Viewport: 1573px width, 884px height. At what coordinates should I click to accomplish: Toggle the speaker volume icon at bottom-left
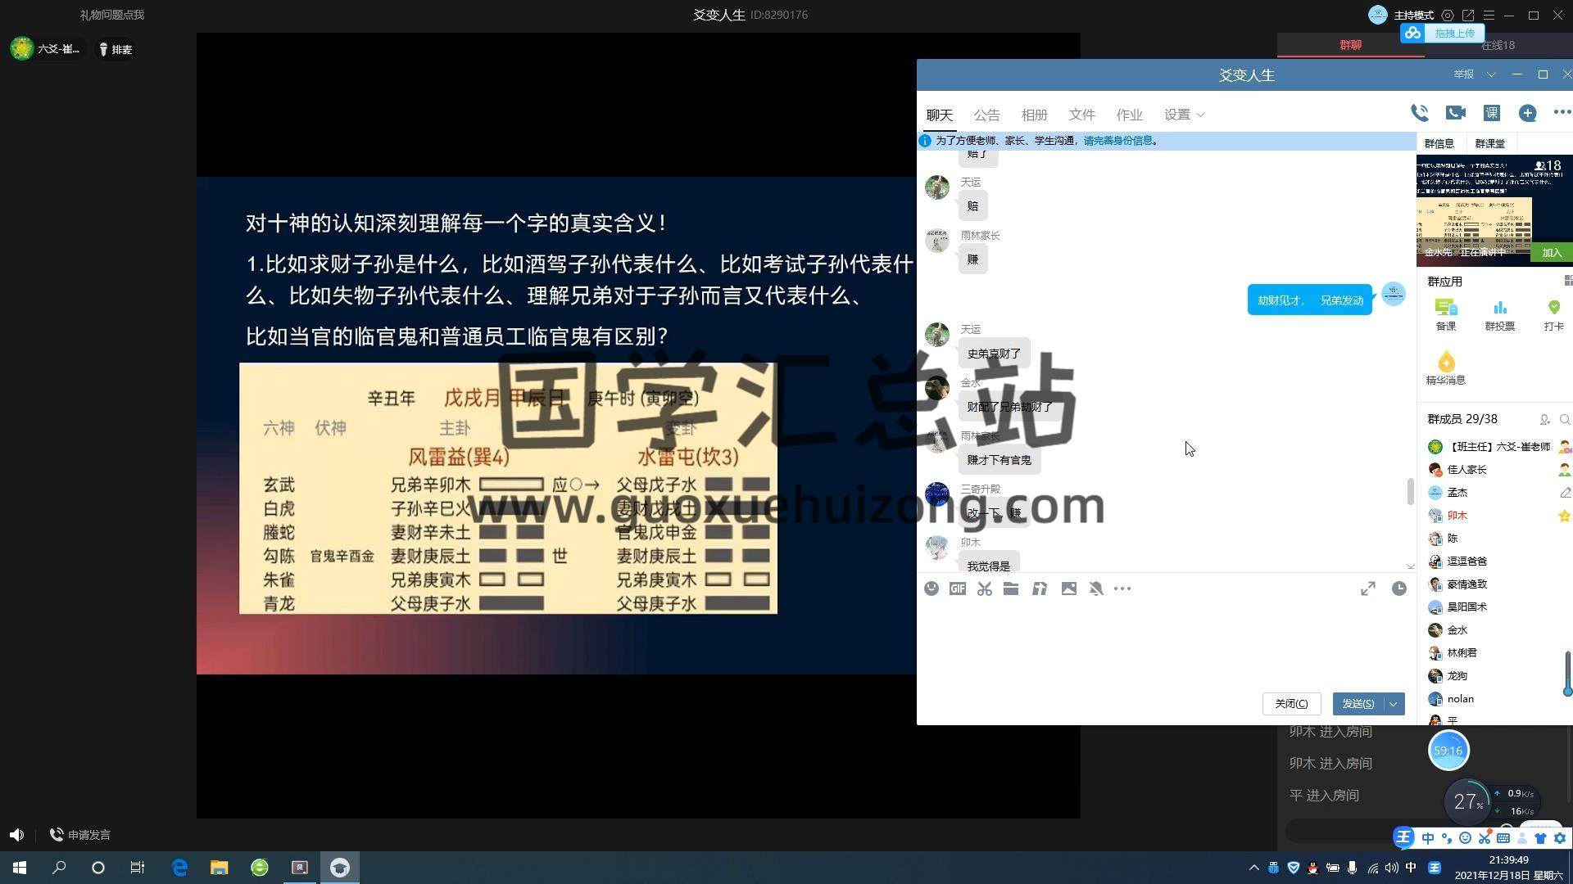(16, 835)
